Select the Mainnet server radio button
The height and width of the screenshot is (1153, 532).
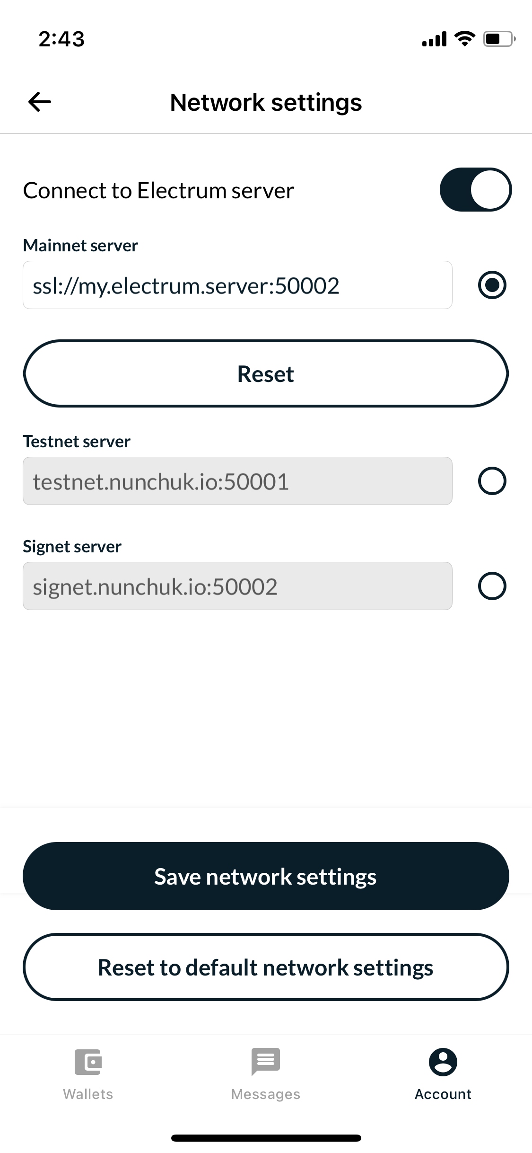492,285
